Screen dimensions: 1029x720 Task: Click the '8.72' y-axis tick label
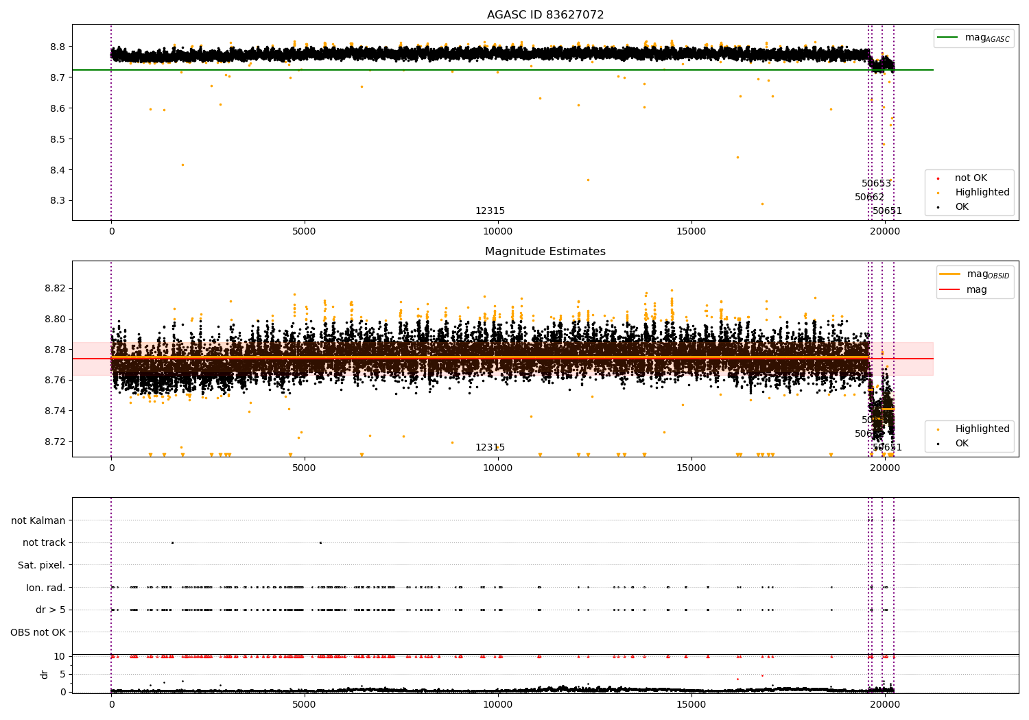tap(54, 442)
